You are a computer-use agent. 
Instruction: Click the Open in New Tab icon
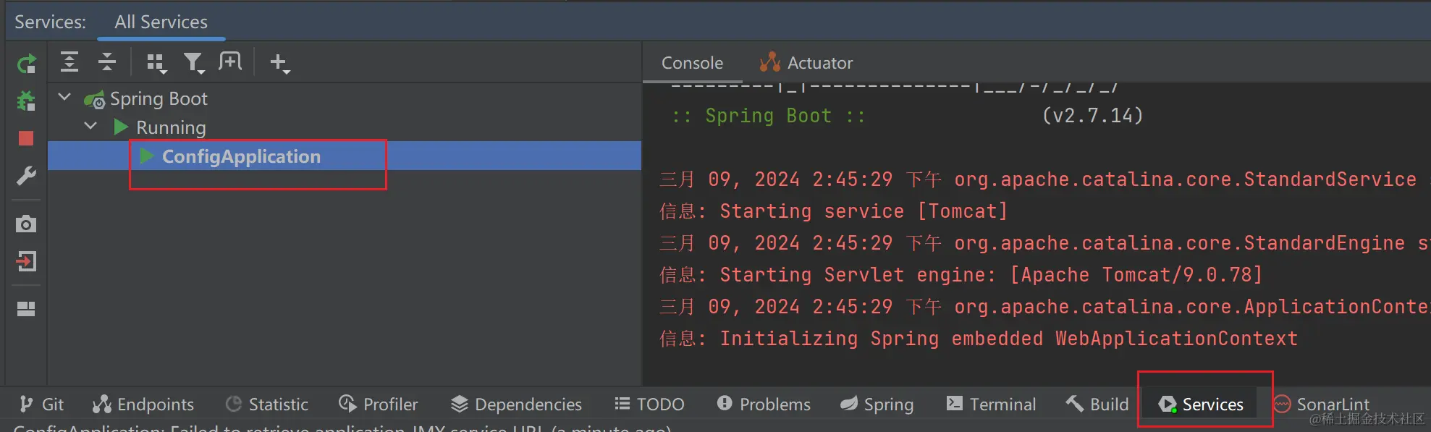(x=230, y=62)
